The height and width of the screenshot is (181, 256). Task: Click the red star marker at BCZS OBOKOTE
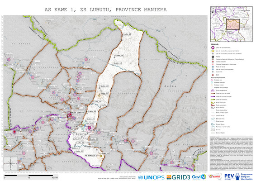pos(14,132)
